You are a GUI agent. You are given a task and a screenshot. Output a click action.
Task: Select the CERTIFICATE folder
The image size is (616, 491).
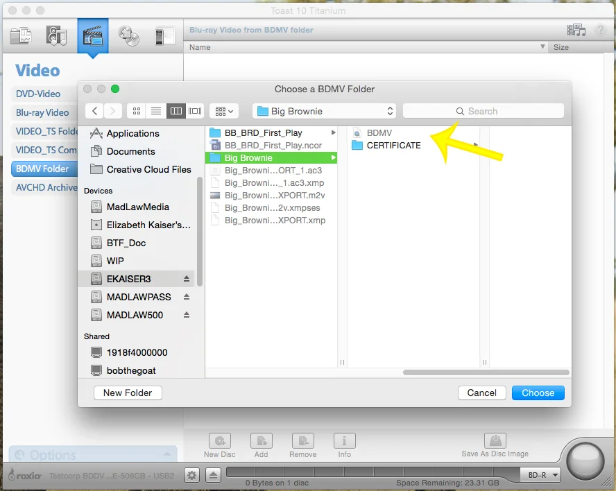[393, 146]
